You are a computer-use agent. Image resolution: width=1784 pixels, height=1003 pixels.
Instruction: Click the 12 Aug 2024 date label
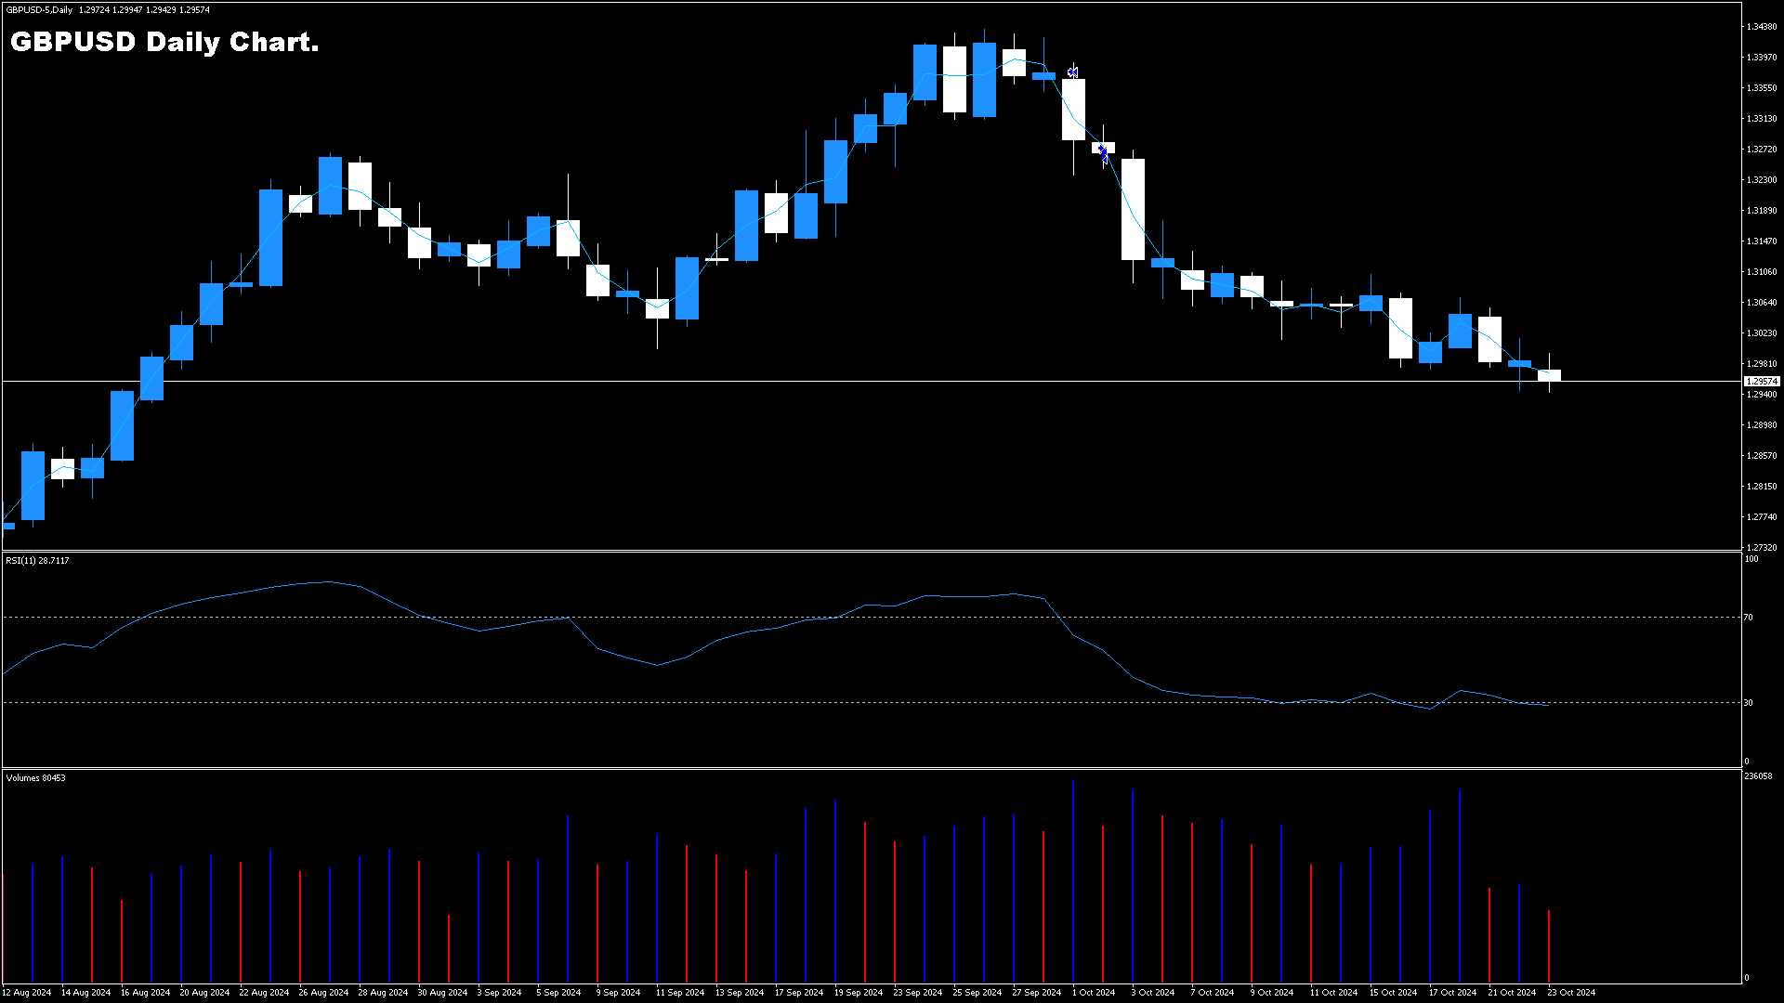(x=27, y=993)
